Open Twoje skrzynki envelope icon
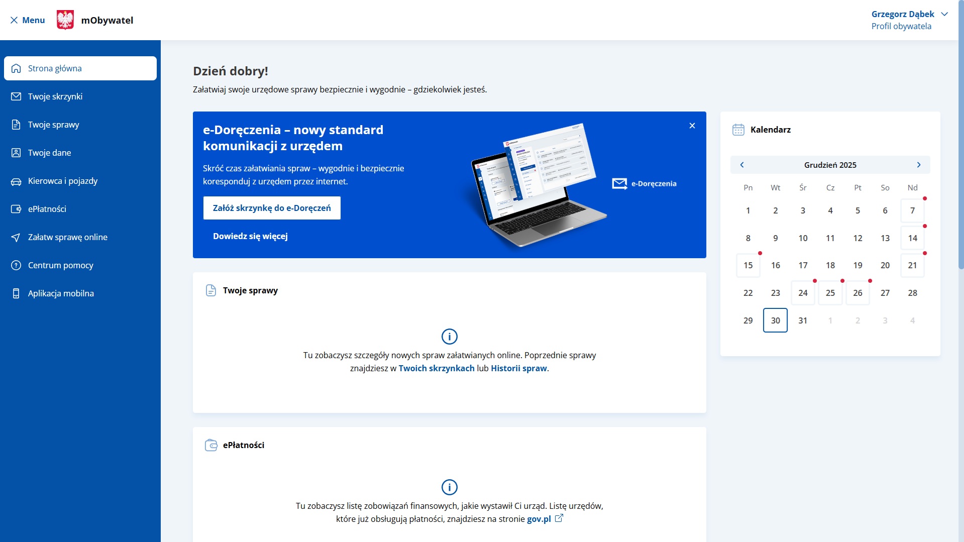 click(x=16, y=96)
